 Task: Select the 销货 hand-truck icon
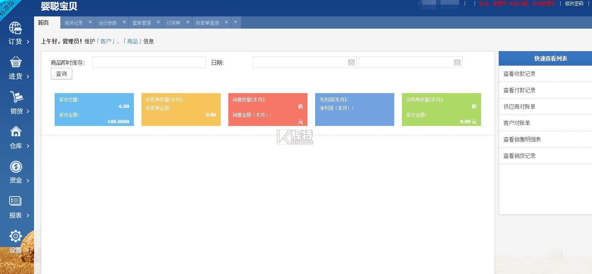[16, 97]
